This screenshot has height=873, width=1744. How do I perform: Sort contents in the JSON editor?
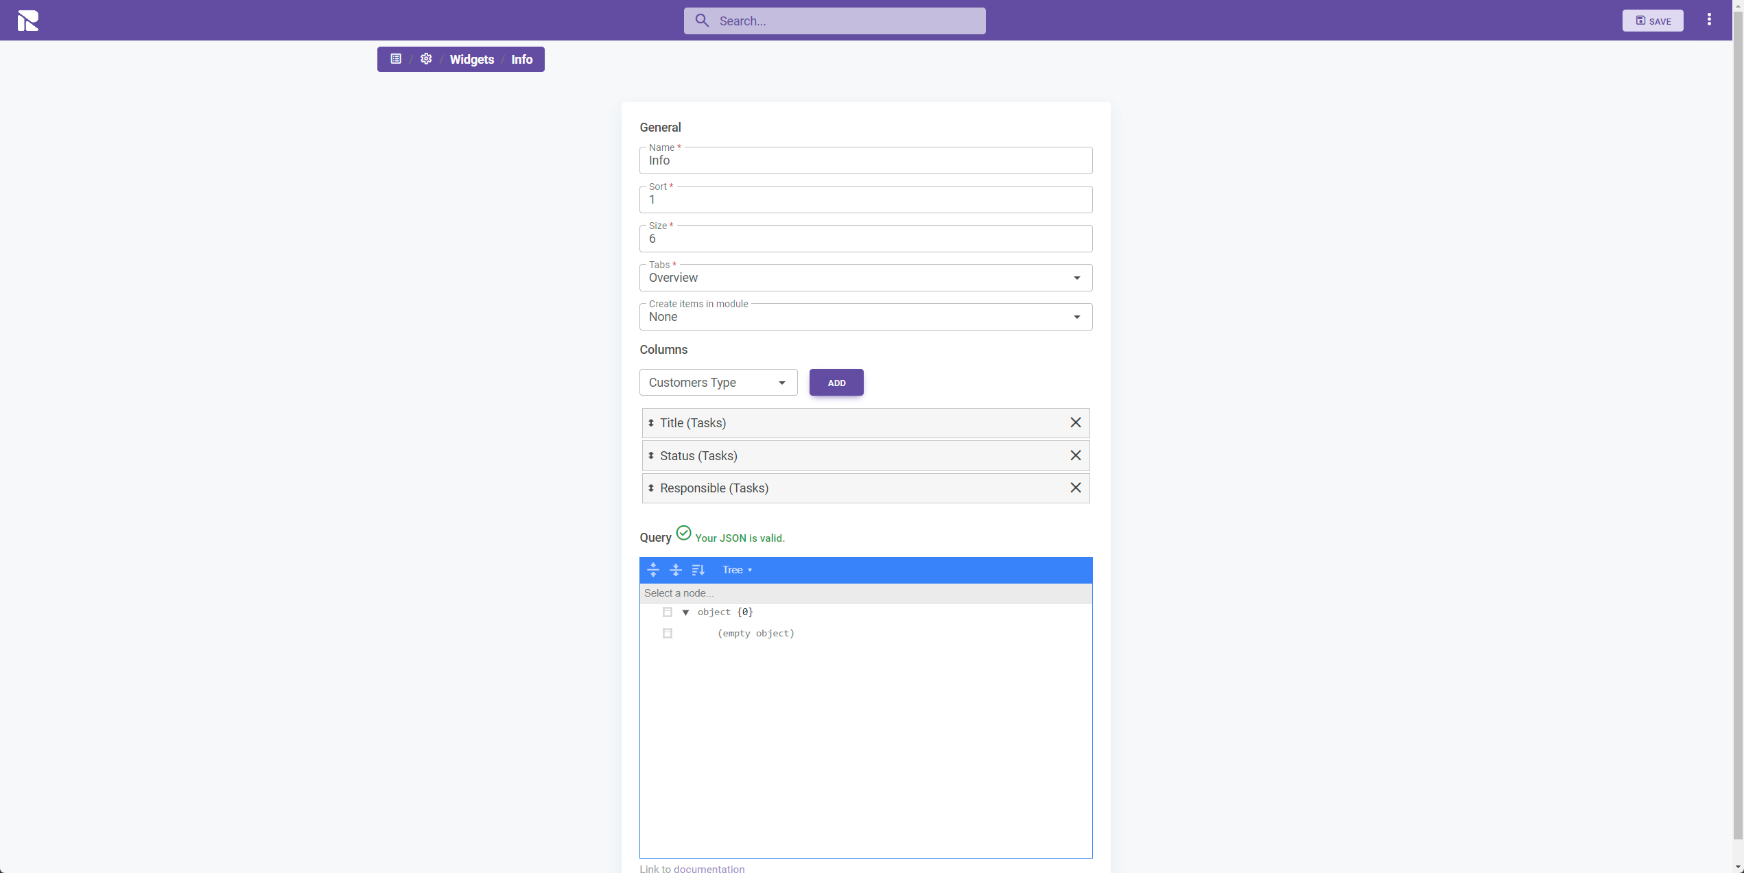(x=698, y=570)
